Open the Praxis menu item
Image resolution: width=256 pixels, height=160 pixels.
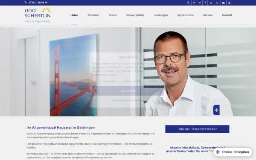(113, 15)
